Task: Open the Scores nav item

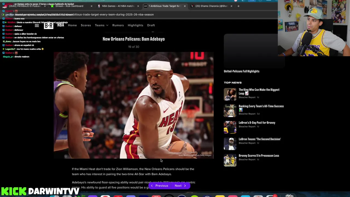Action: (86, 25)
